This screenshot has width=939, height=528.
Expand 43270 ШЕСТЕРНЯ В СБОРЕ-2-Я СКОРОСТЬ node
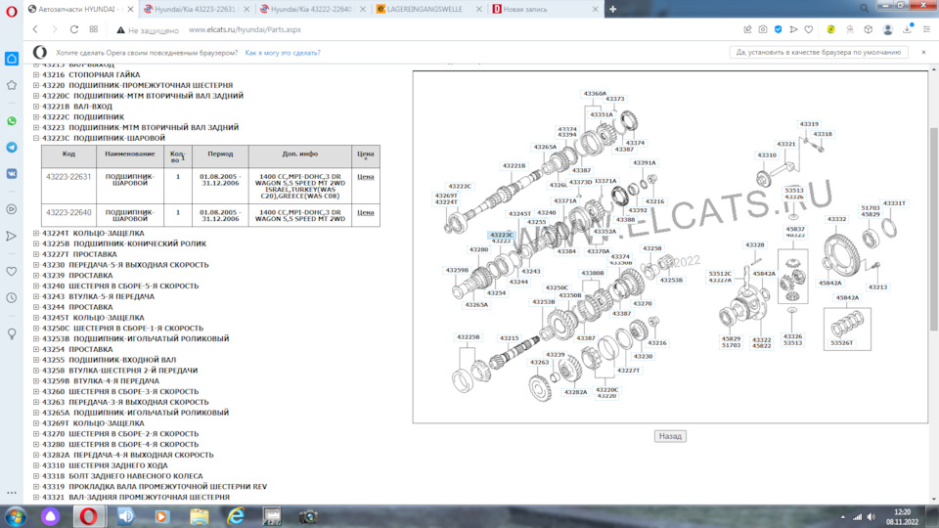[x=36, y=434]
